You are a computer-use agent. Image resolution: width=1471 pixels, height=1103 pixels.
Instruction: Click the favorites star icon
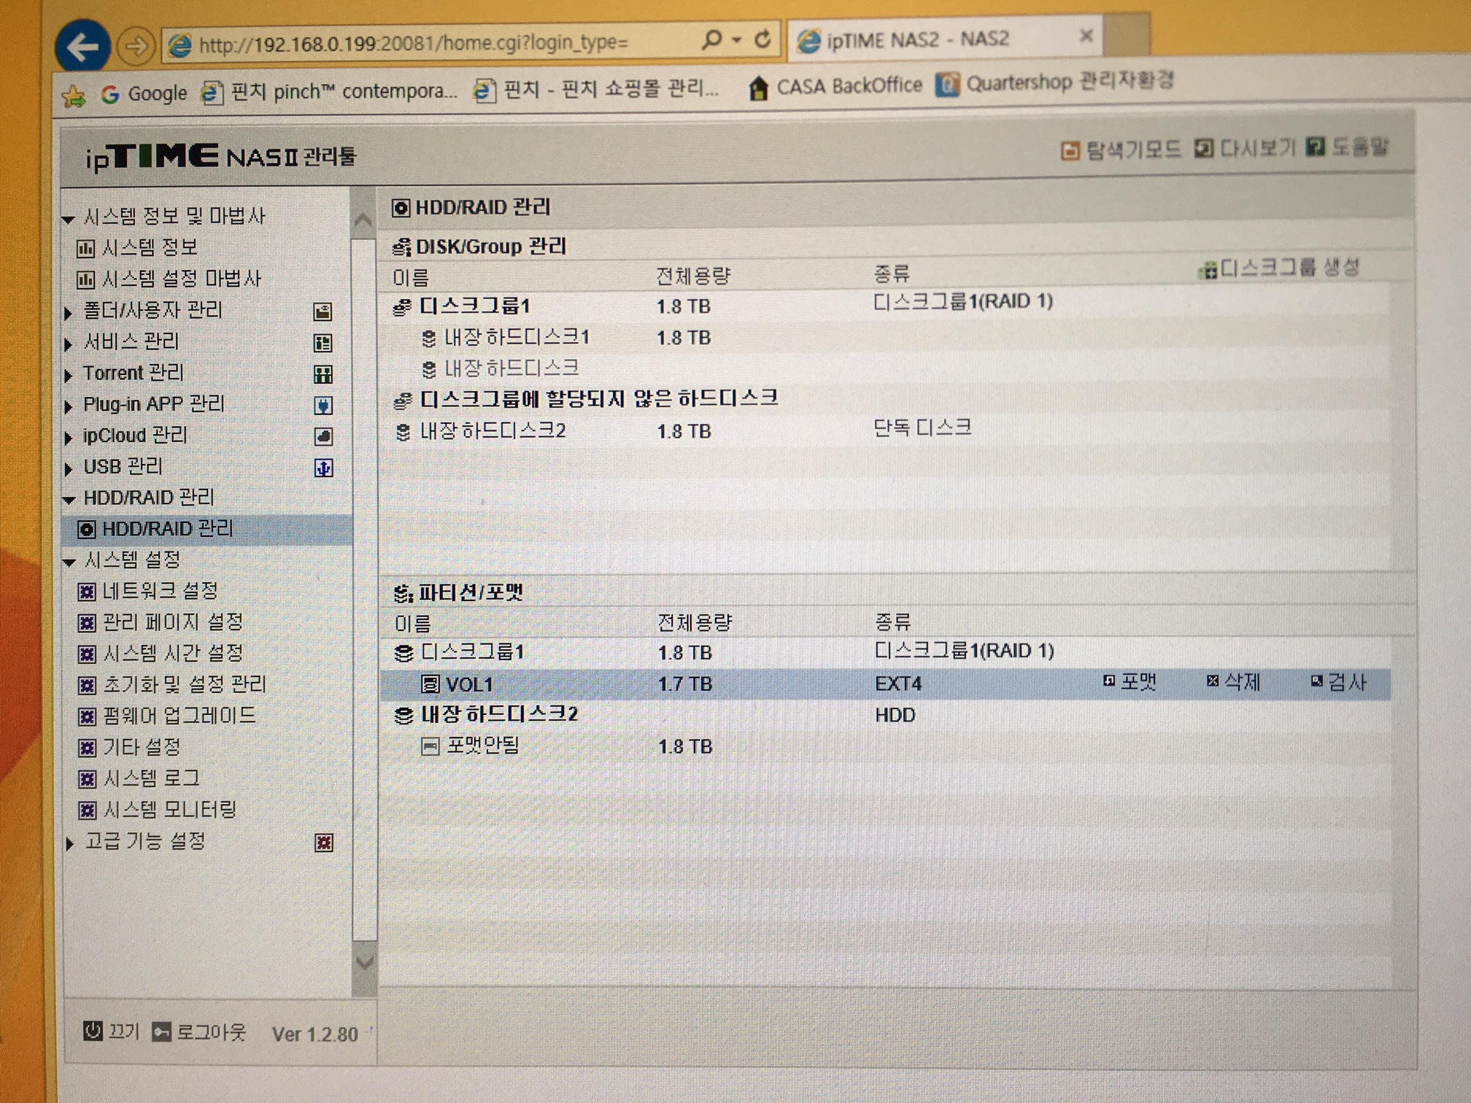pos(74,96)
